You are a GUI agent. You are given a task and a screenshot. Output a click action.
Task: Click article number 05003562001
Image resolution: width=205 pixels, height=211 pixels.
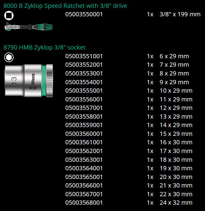coord(84,151)
